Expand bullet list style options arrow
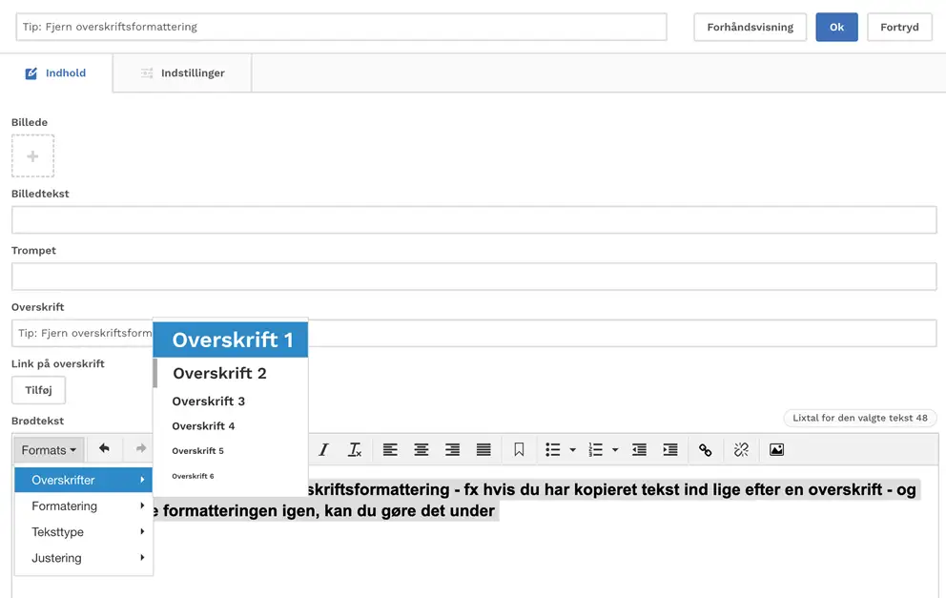This screenshot has height=598, width=946. tap(572, 450)
